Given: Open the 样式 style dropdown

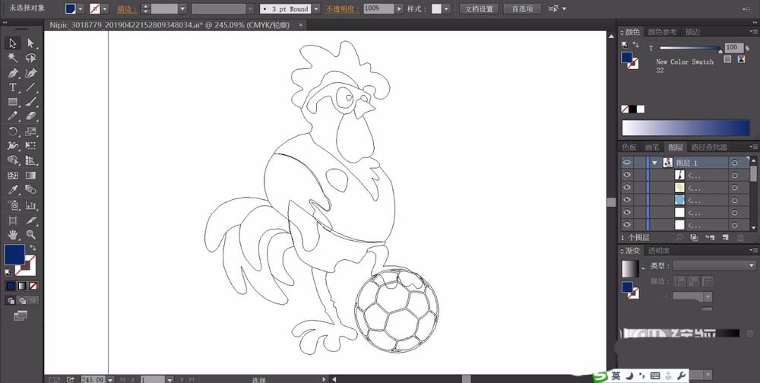Looking at the screenshot, I should [446, 8].
